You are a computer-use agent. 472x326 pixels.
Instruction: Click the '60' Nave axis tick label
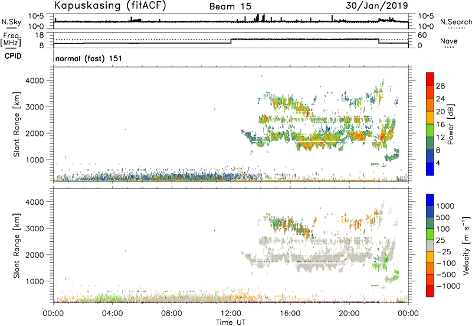tap(422, 35)
